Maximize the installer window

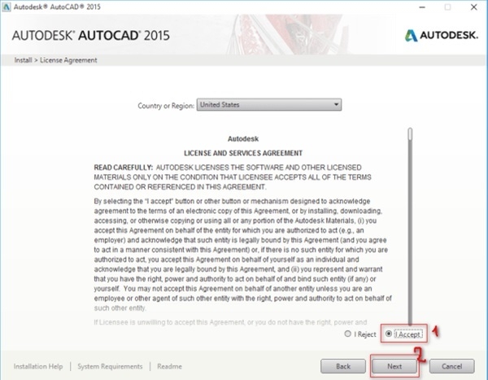click(447, 7)
